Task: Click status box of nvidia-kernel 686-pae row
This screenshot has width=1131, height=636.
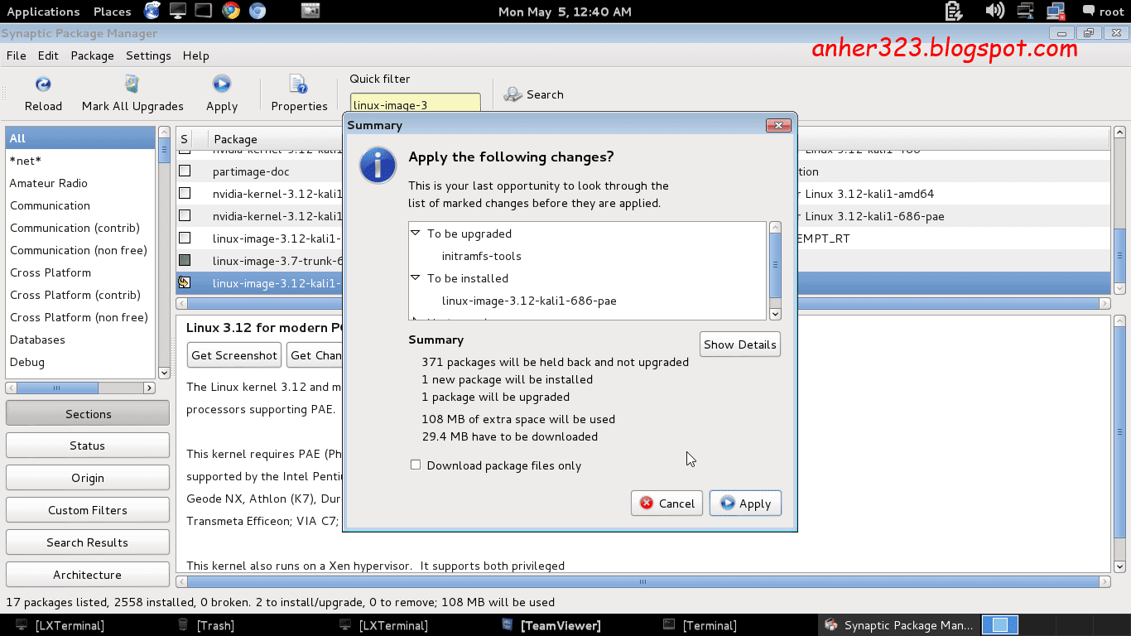Action: pos(185,216)
